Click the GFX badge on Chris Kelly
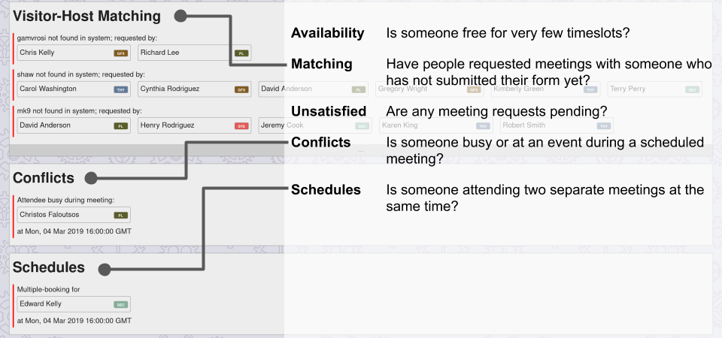Screen dimensions: 722x338 [x=120, y=53]
